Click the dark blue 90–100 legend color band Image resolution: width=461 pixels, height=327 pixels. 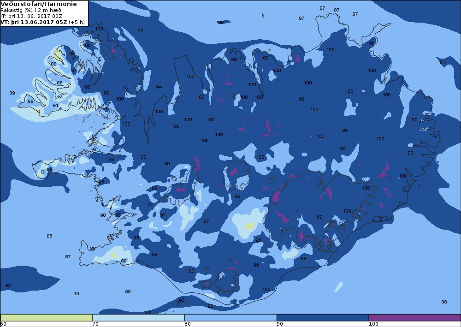(323, 318)
